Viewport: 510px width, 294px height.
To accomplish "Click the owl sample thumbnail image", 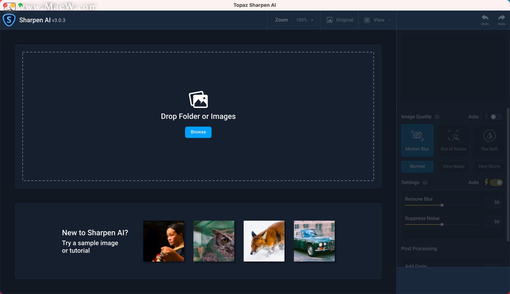I will click(214, 241).
